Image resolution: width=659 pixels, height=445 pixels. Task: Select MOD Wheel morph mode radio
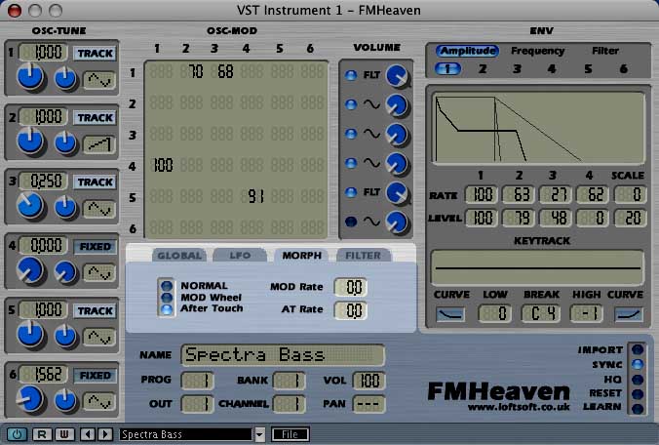[x=167, y=298]
